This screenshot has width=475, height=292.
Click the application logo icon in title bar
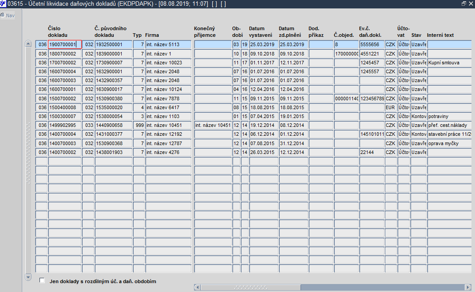(x=3, y=4)
